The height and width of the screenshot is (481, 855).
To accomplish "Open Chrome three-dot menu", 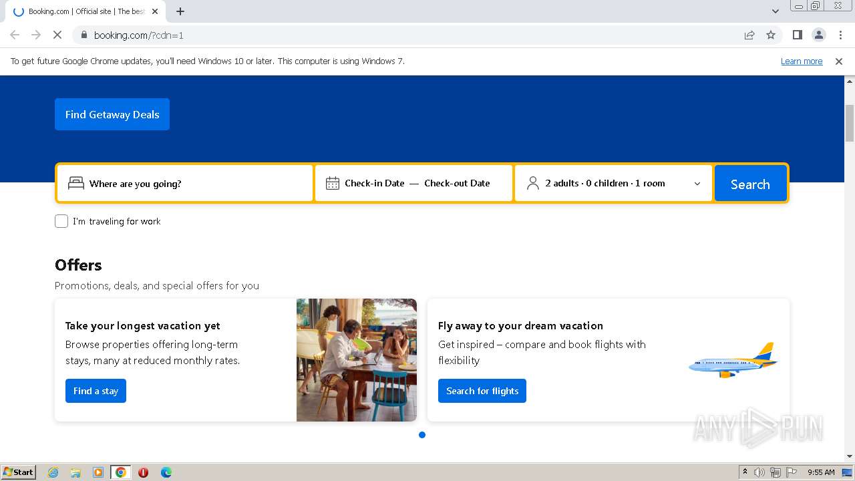I will (x=840, y=35).
